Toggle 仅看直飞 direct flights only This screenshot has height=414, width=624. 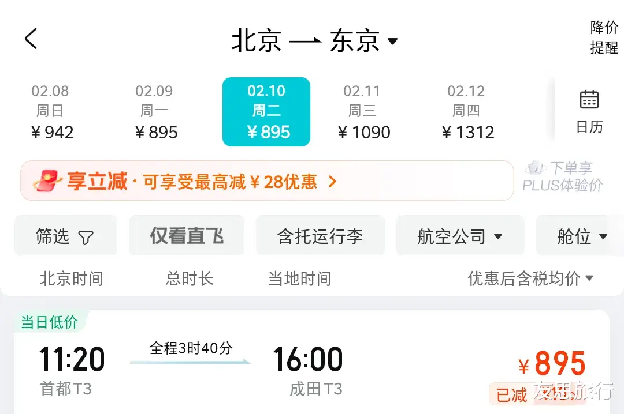pos(187,236)
